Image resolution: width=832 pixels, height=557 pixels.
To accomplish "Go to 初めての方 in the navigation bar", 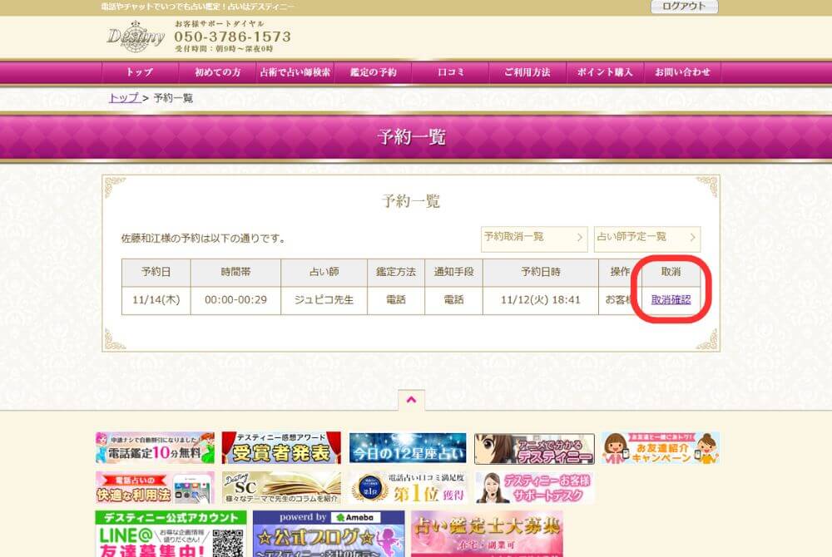I will (217, 72).
